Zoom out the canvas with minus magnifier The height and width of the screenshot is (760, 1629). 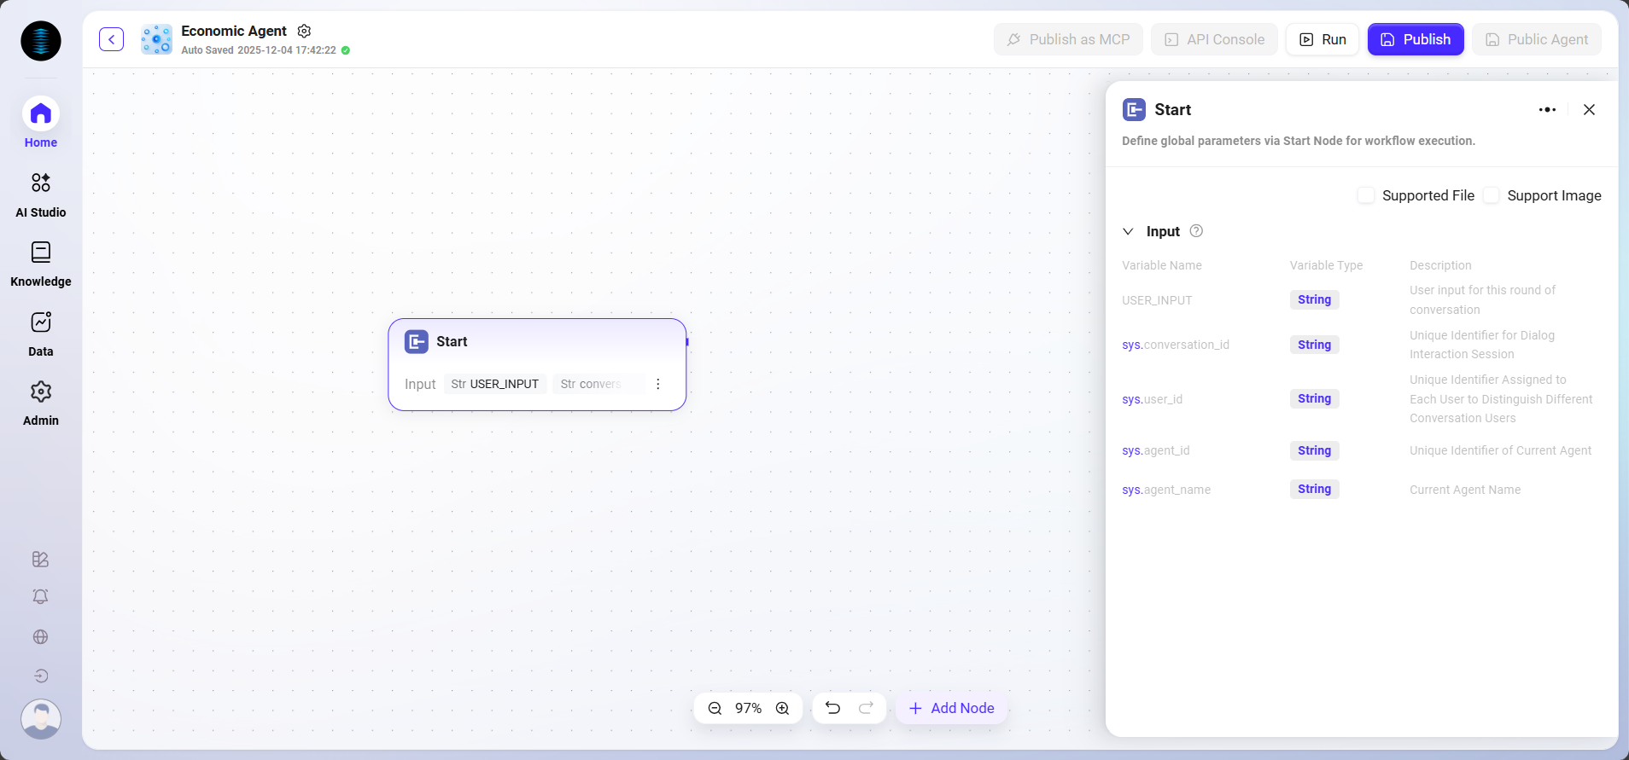pos(715,708)
